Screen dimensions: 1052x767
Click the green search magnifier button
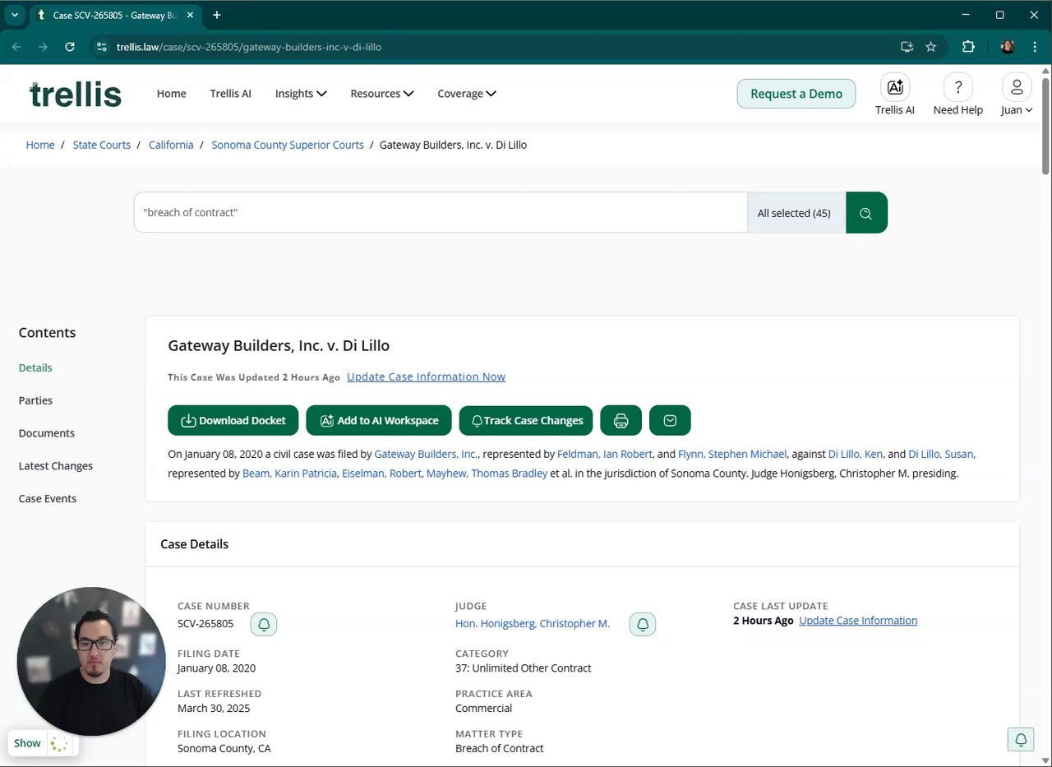click(866, 213)
